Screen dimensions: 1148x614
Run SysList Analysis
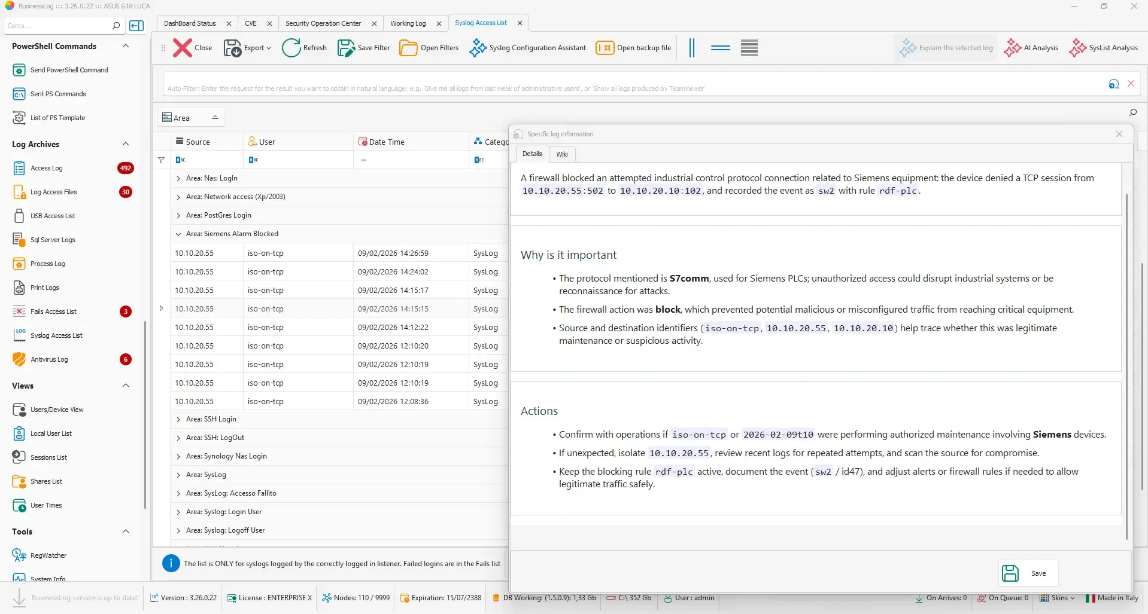coord(1103,48)
